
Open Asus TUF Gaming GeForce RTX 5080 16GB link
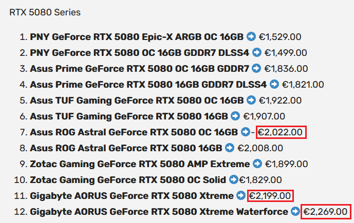coord(128,116)
